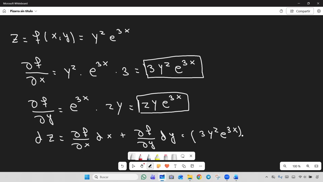The width and height of the screenshot is (323, 182).
Task: Open WhatsApp from taskbar
Action: (144, 177)
